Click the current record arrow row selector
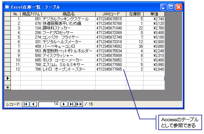 [x=7, y=78]
